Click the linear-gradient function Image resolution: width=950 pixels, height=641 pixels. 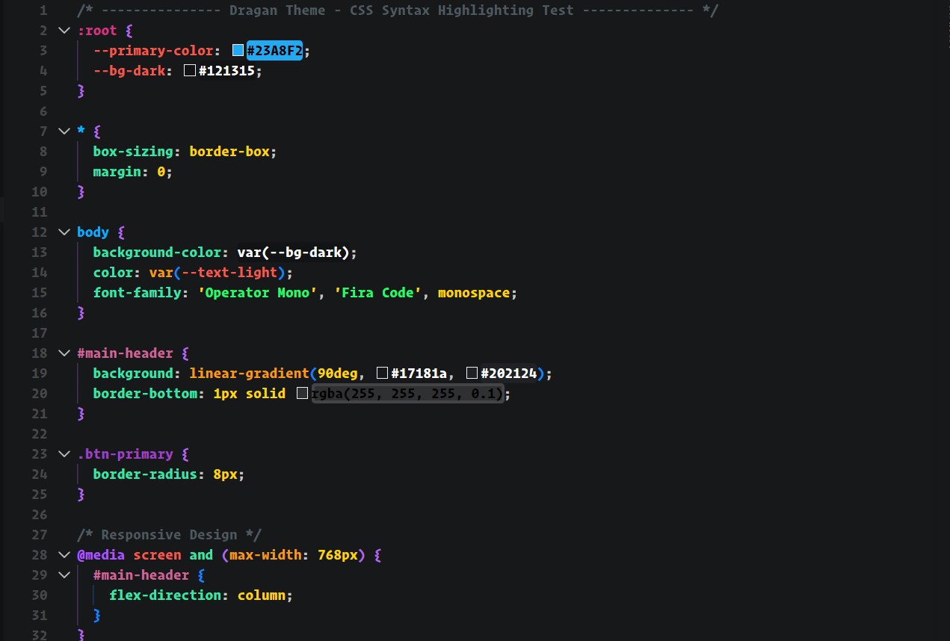pyautogui.click(x=250, y=374)
